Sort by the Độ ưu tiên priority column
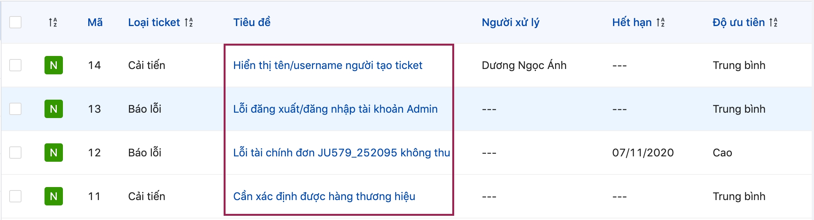Image resolution: width=814 pixels, height=220 pixels. (773, 23)
